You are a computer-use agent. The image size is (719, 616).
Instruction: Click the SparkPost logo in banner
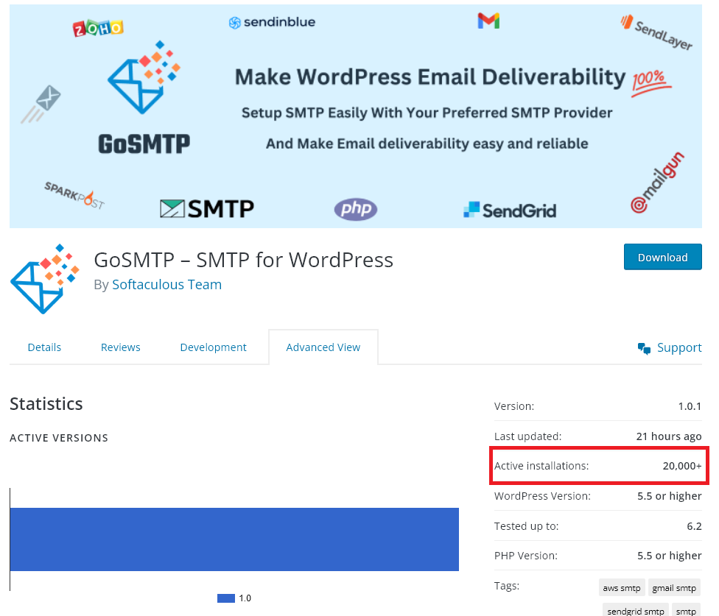pyautogui.click(x=74, y=195)
